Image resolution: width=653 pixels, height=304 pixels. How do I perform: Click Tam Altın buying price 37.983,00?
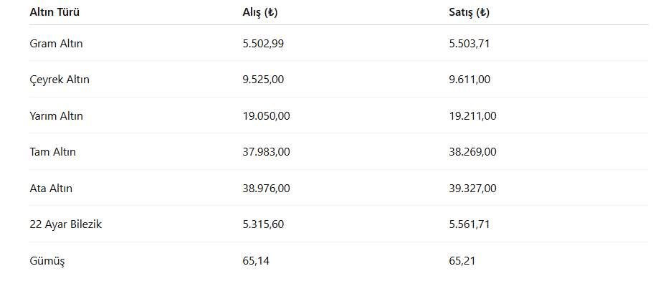[266, 152]
